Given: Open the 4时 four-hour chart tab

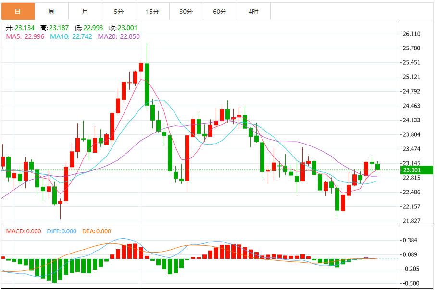Looking at the screenshot, I should [x=253, y=12].
